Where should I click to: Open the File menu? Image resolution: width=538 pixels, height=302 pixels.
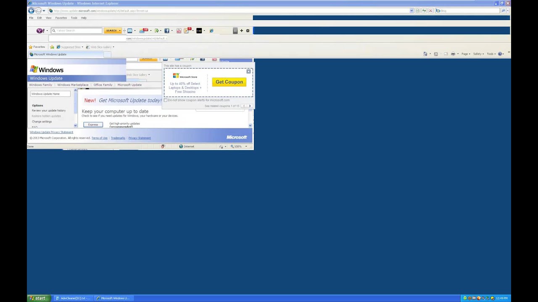click(31, 18)
